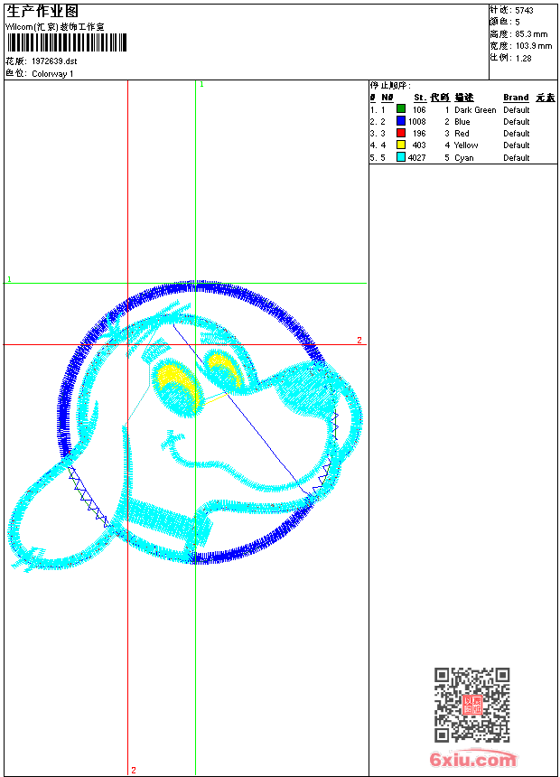Click the '生产作业图' title
The width and height of the screenshot is (560, 777).
(42, 12)
